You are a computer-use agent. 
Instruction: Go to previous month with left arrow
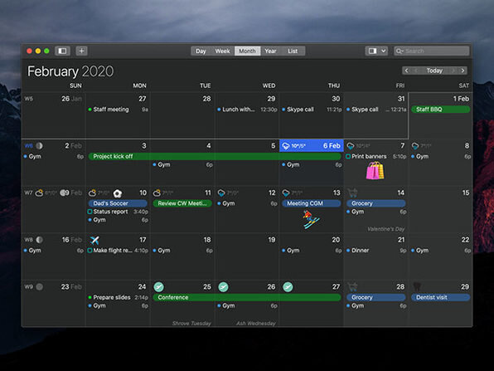(406, 71)
